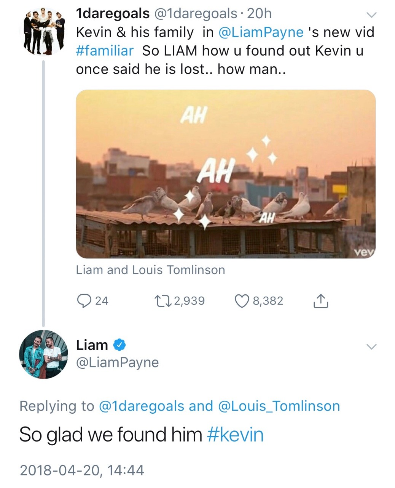Image resolution: width=395 pixels, height=488 pixels.
Task: Play the pigeons video thumbnail
Action: click(x=226, y=174)
